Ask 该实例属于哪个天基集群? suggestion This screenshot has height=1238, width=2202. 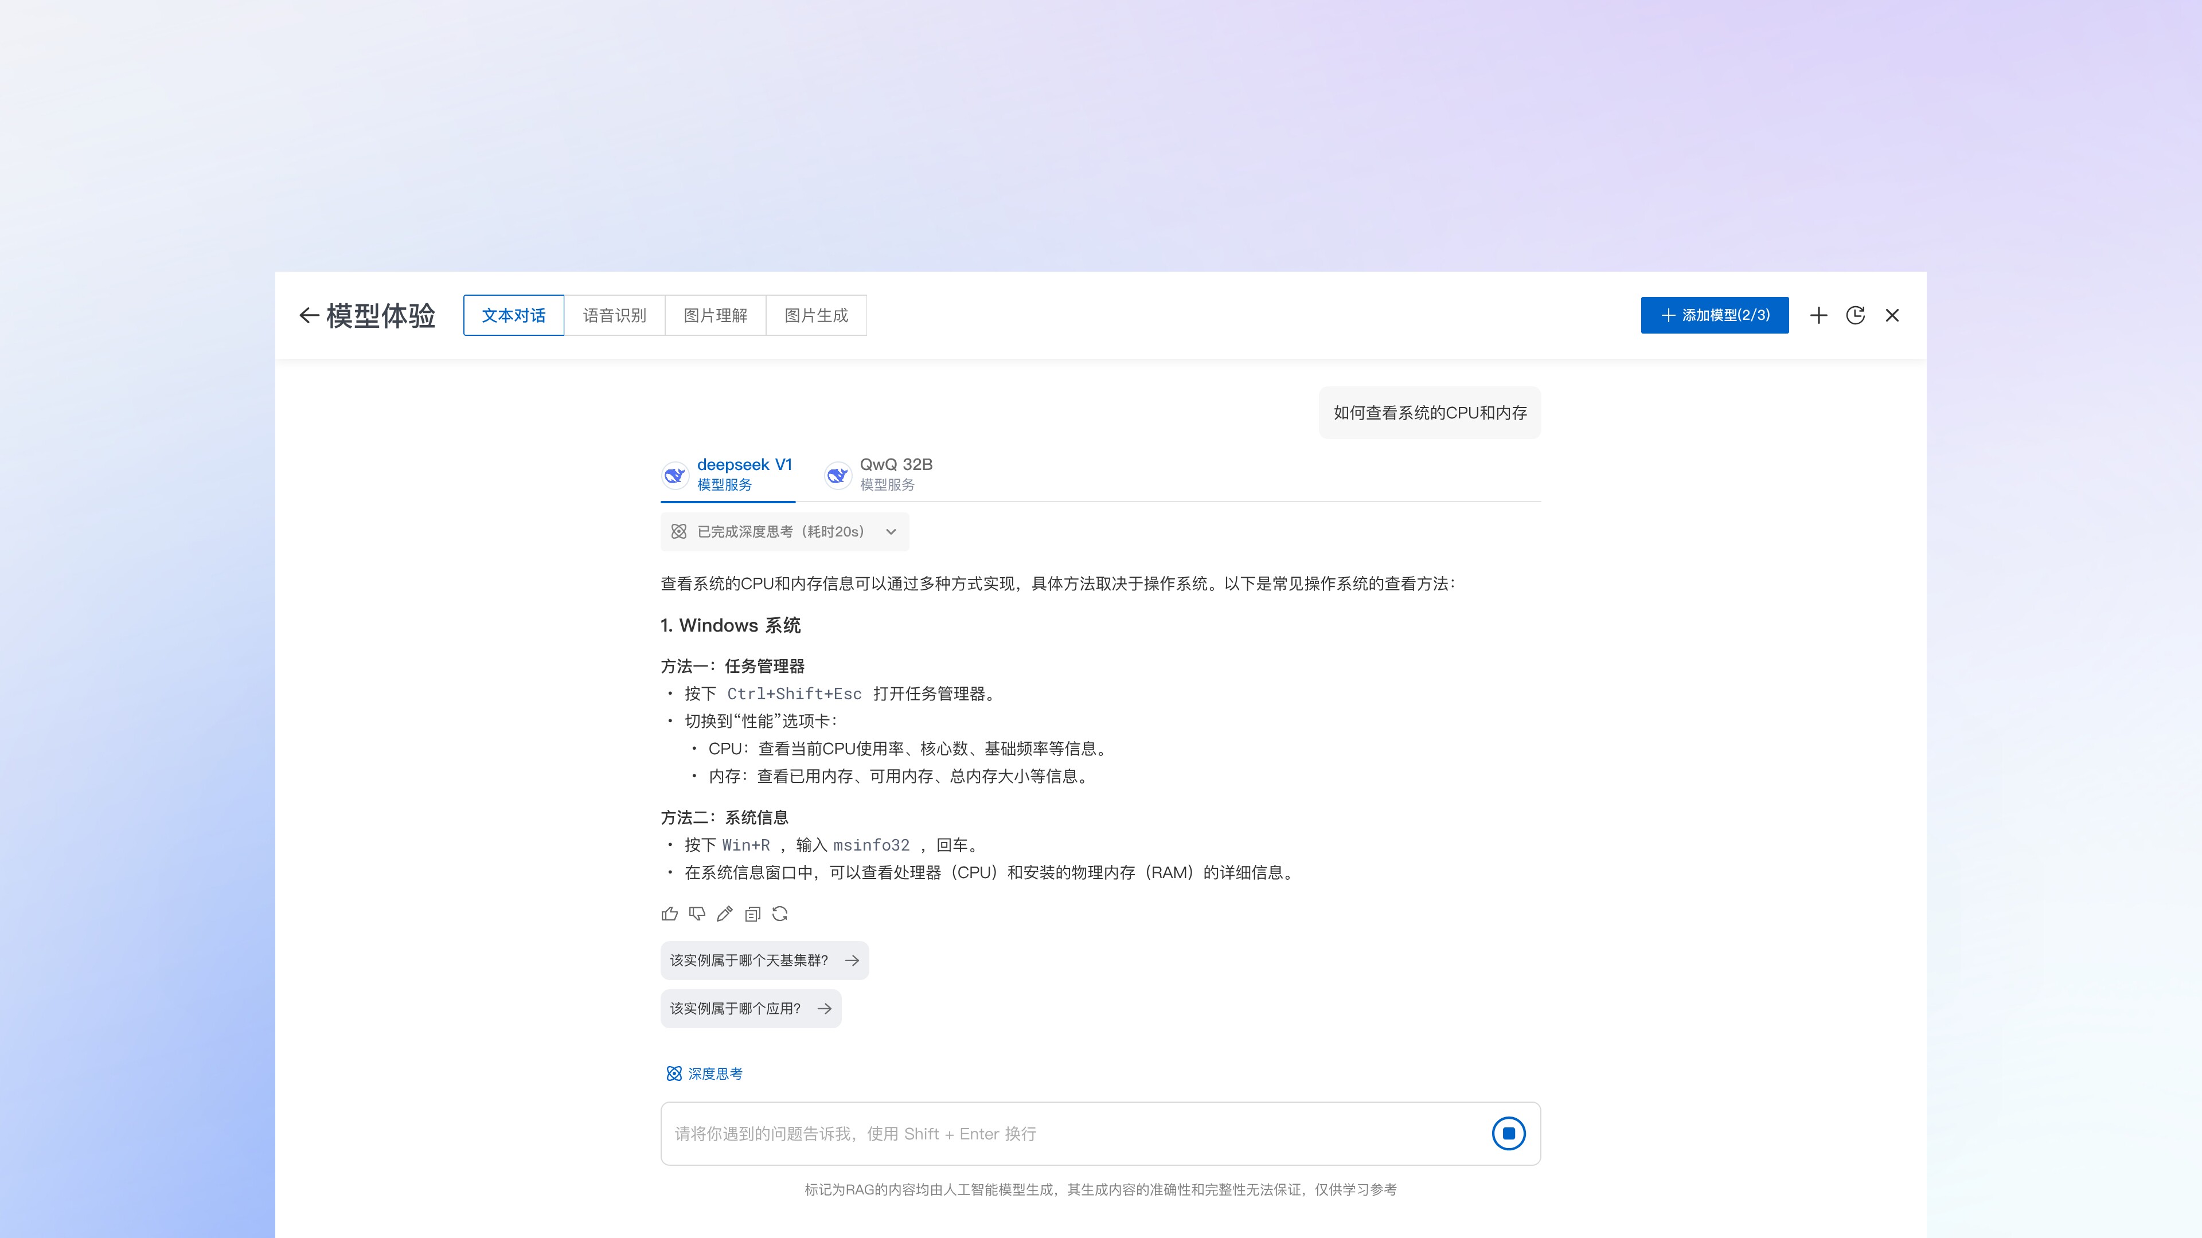(764, 961)
